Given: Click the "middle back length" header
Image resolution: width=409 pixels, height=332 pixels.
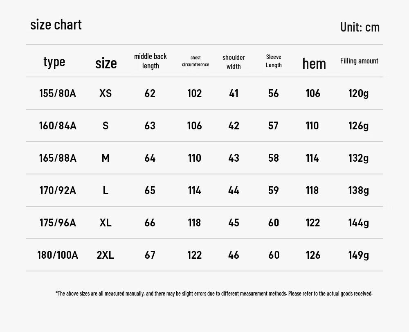Looking at the screenshot, I should (x=151, y=61).
